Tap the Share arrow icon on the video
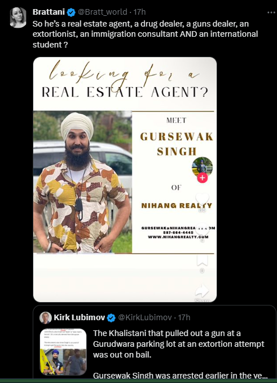 [202, 291]
